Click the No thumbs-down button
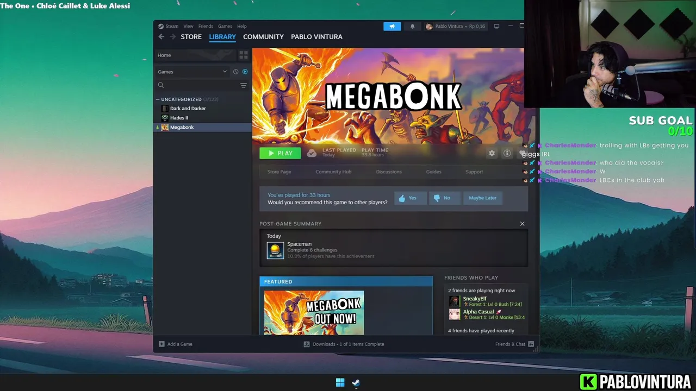This screenshot has height=391, width=696. (x=445, y=198)
